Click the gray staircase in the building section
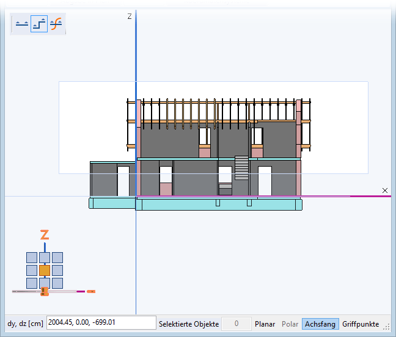 click(241, 168)
